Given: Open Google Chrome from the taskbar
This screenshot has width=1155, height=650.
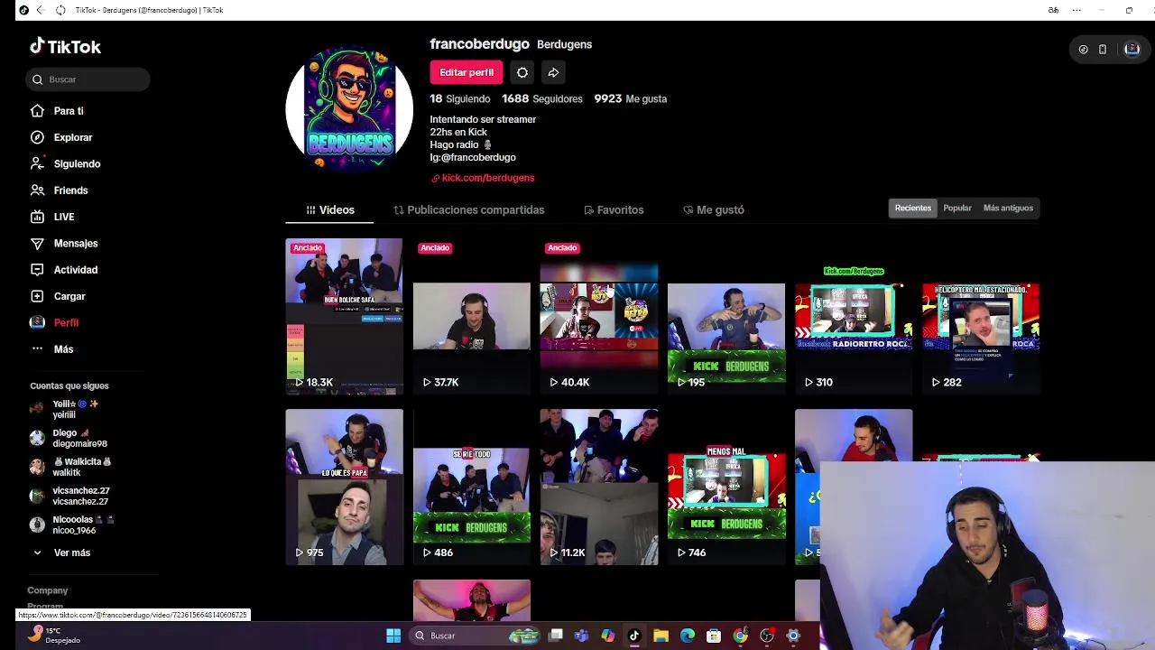Looking at the screenshot, I should point(740,636).
